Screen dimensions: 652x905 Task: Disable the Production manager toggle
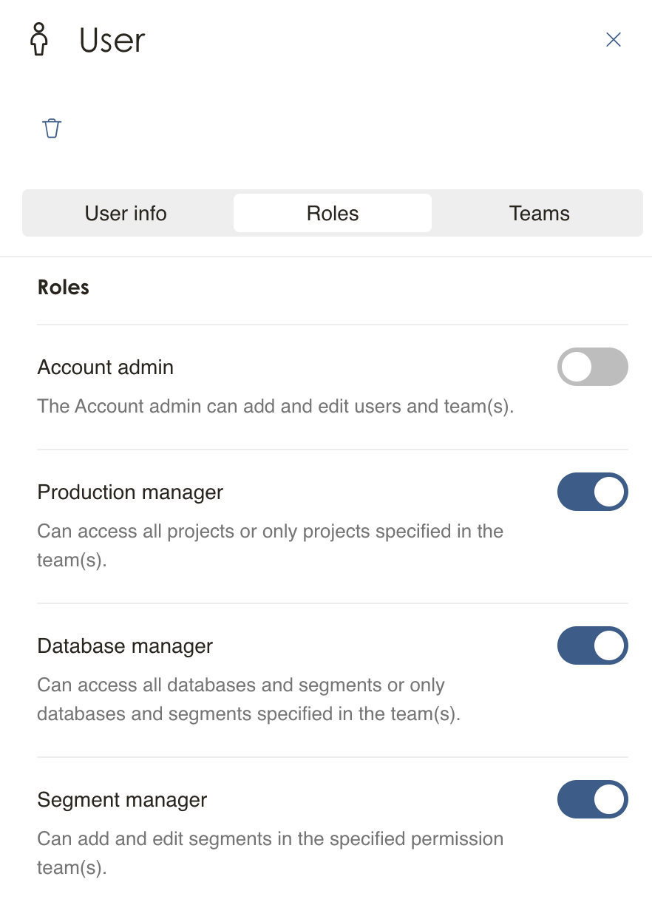592,492
